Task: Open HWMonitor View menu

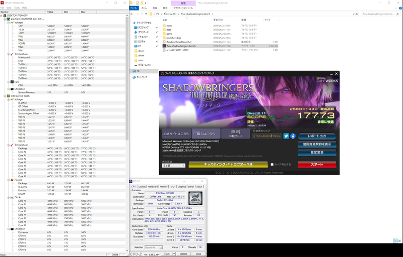Action: (x=9, y=8)
